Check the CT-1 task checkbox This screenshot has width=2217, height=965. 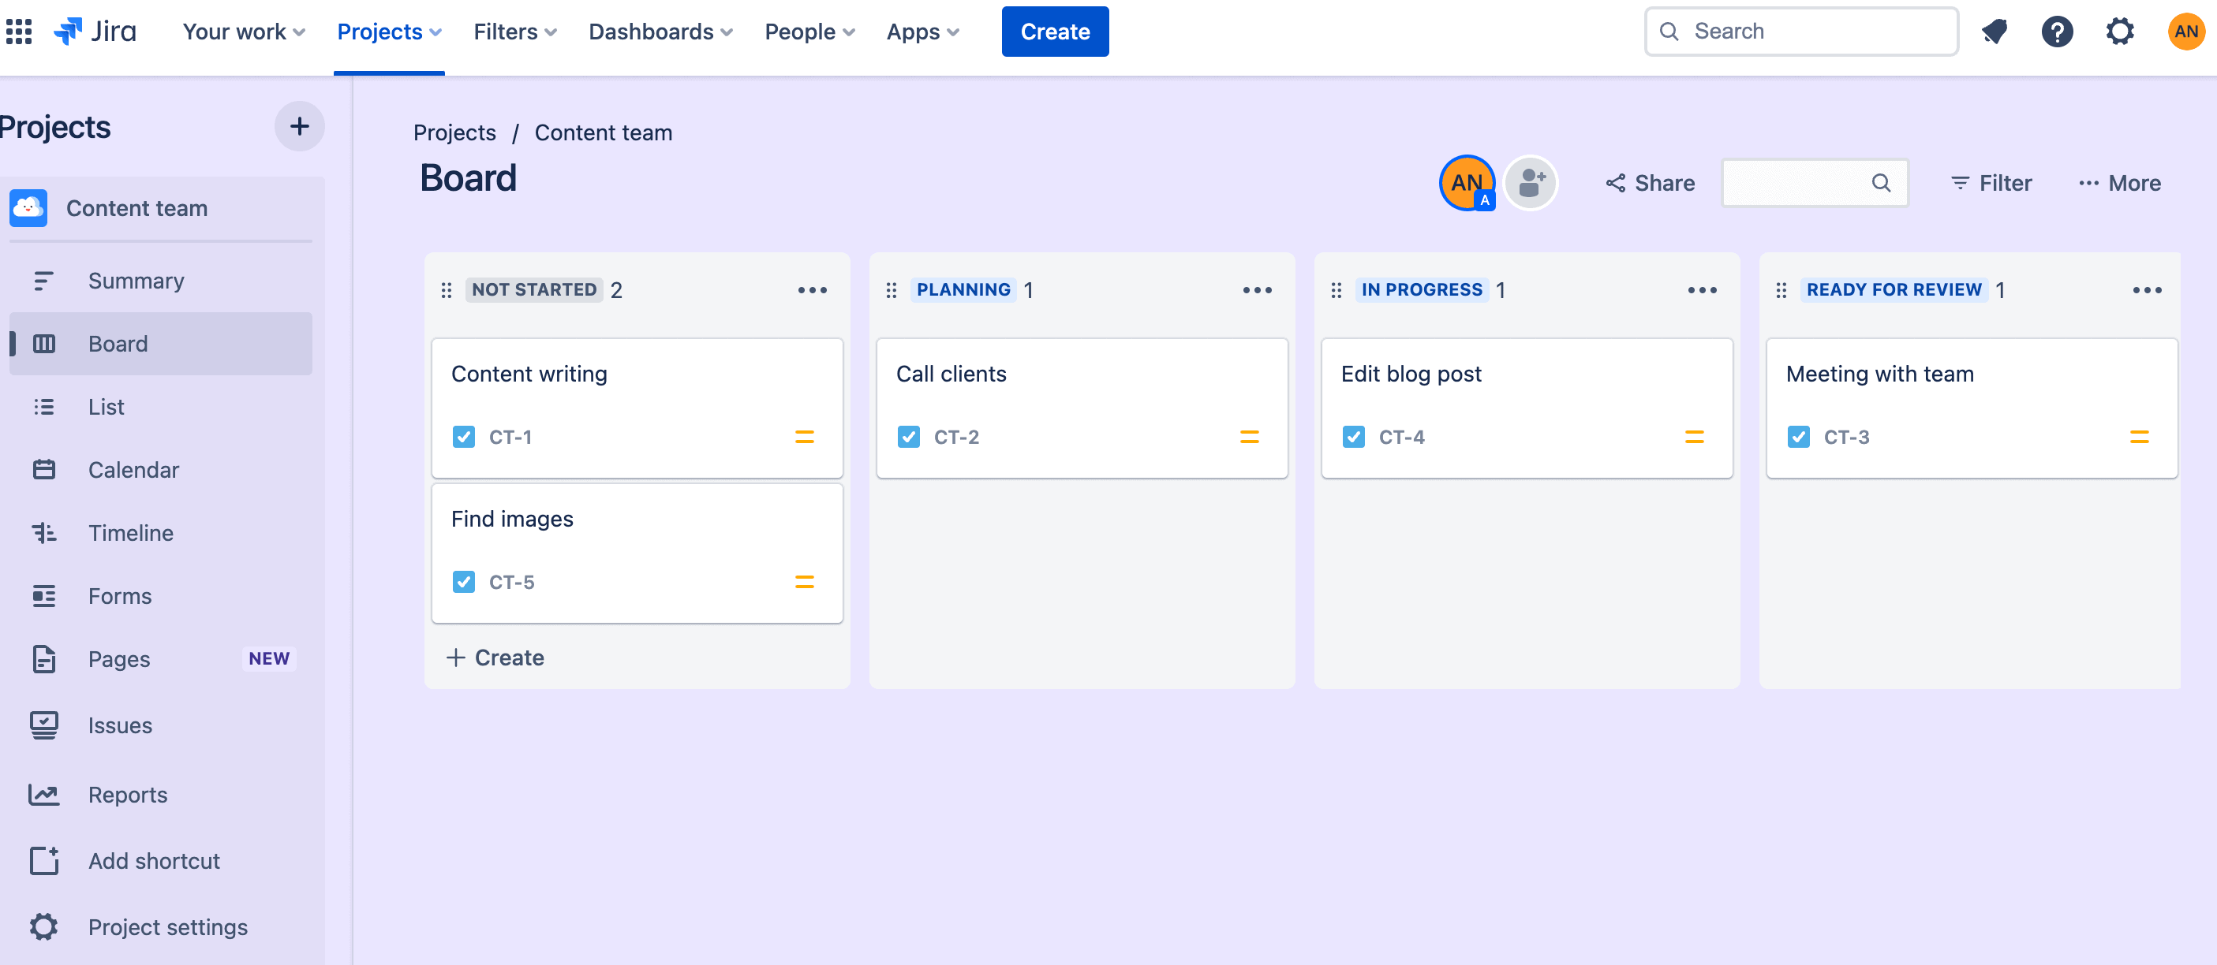click(465, 435)
